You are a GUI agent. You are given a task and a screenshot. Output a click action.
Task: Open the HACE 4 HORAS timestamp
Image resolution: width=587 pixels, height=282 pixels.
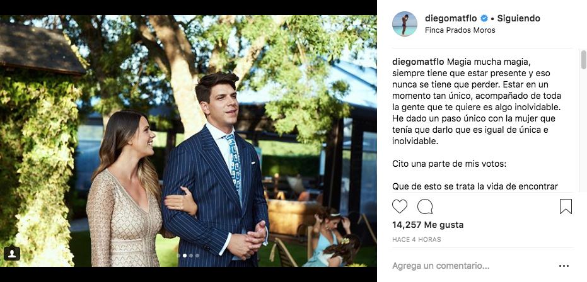pyautogui.click(x=417, y=239)
